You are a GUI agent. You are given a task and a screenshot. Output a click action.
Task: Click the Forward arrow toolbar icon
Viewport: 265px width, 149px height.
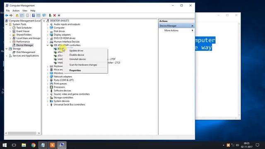tap(11, 15)
